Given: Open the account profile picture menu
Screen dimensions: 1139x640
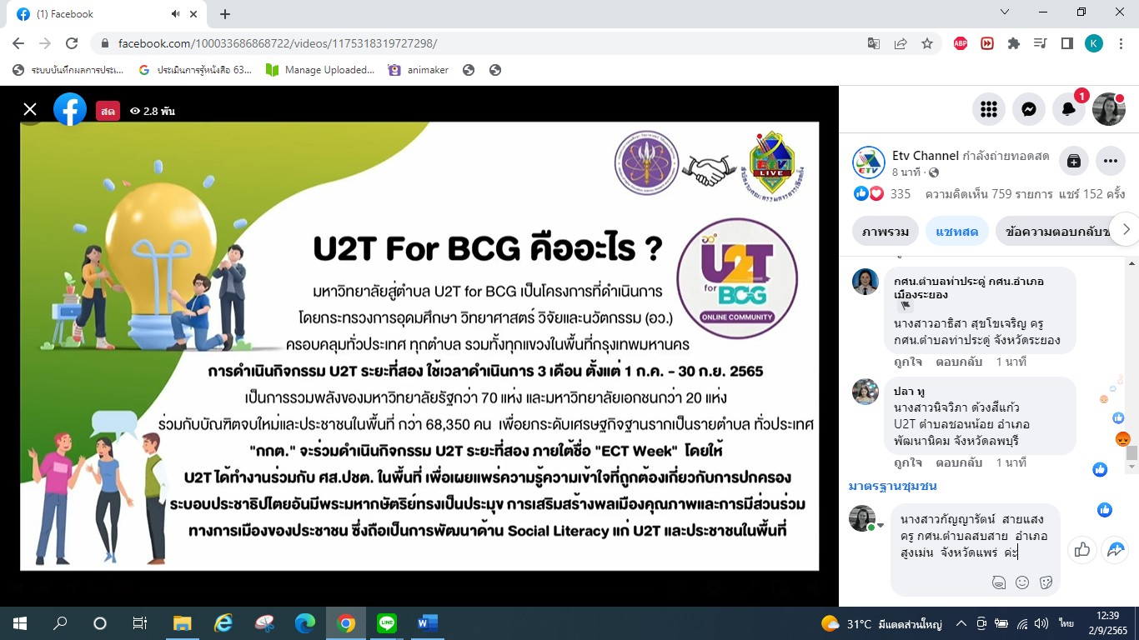Looking at the screenshot, I should pos(1109,109).
